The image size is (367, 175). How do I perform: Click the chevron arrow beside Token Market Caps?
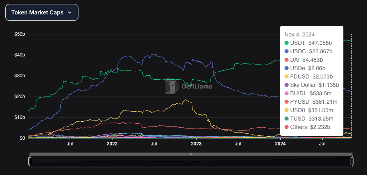coord(70,12)
